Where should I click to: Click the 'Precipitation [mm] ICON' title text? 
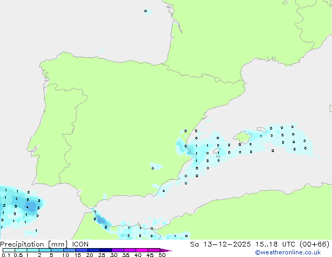[44, 244]
